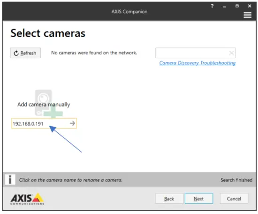Image resolution: width=258 pixels, height=214 pixels.
Task: Click the info icon in status bar
Action: [10, 179]
